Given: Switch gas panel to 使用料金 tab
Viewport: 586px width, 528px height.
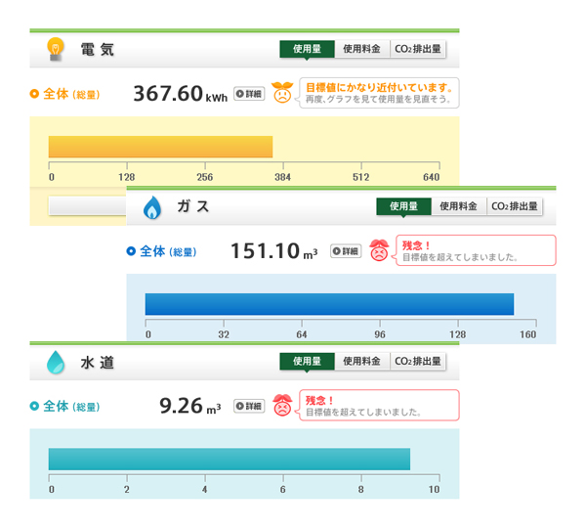Looking at the screenshot, I should (x=459, y=206).
